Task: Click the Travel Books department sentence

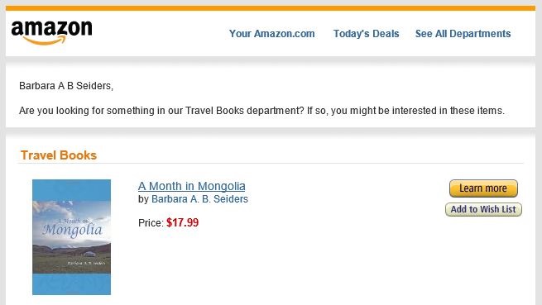Action: [261, 111]
